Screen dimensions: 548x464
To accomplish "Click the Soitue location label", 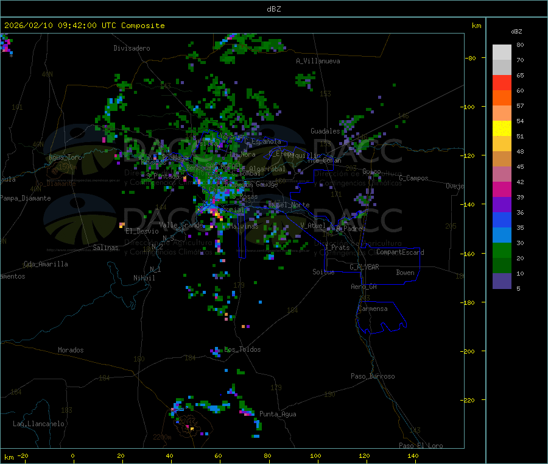I will [x=323, y=272].
